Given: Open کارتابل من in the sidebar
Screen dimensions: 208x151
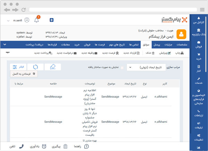Looking at the screenshot, I should click(199, 20).
